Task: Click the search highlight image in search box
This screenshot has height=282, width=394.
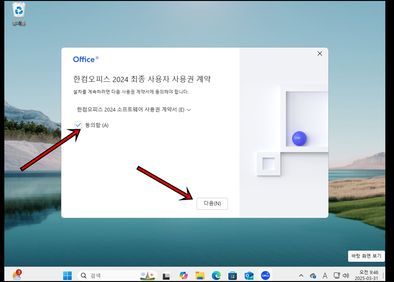Action: [148, 275]
